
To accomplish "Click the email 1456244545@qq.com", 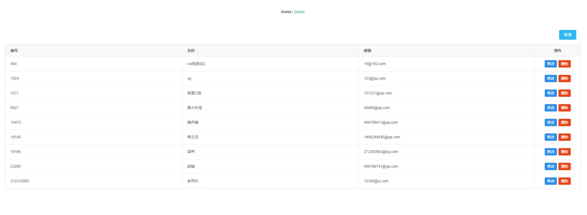I will click(x=382, y=137).
